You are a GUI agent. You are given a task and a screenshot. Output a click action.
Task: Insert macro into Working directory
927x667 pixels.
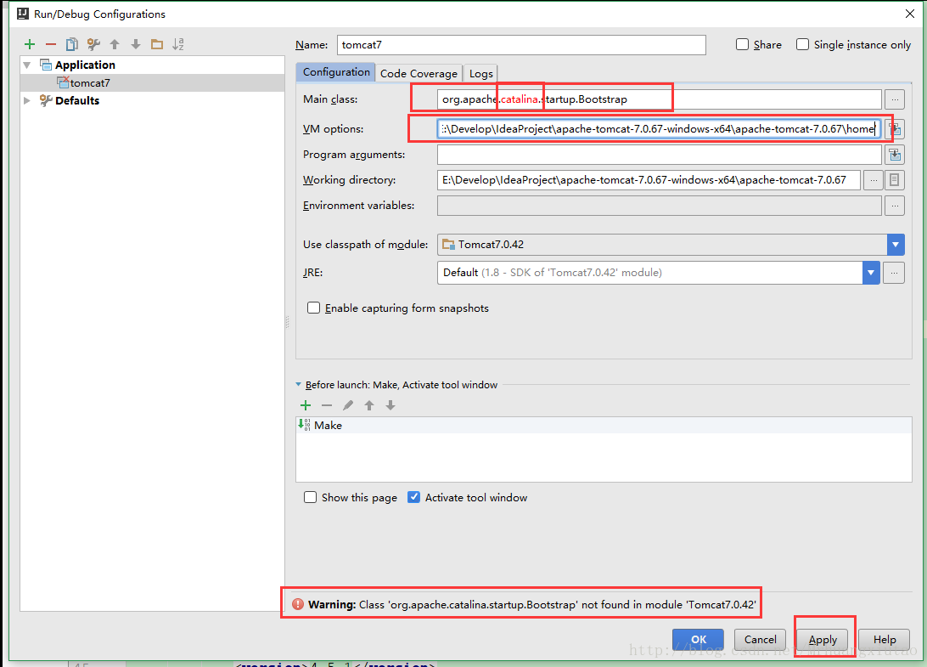point(895,180)
